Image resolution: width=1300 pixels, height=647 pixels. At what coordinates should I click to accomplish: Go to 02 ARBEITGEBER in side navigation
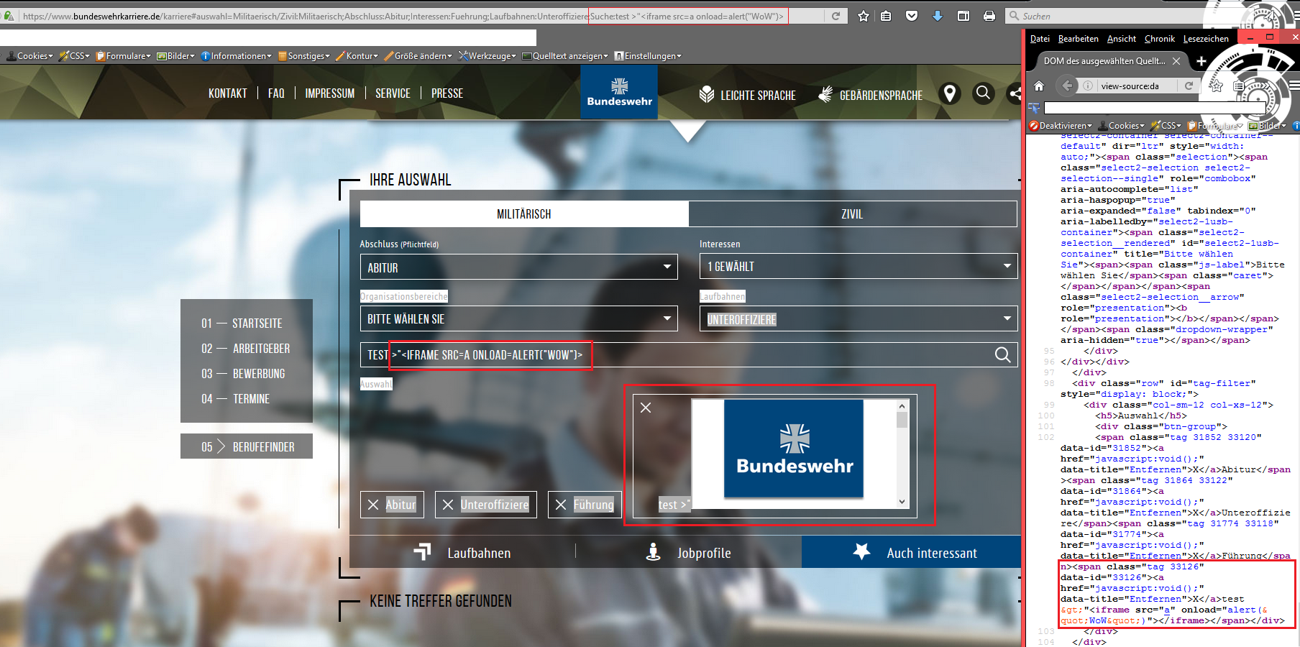pyautogui.click(x=247, y=349)
